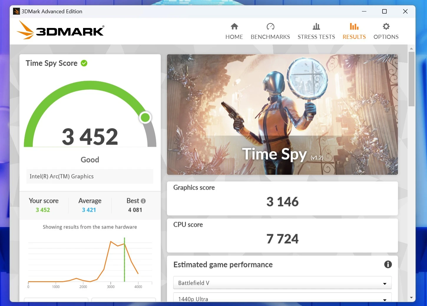Image resolution: width=427 pixels, height=306 pixels.
Task: Open Benchmarks via the gauge icon
Action: (x=270, y=27)
